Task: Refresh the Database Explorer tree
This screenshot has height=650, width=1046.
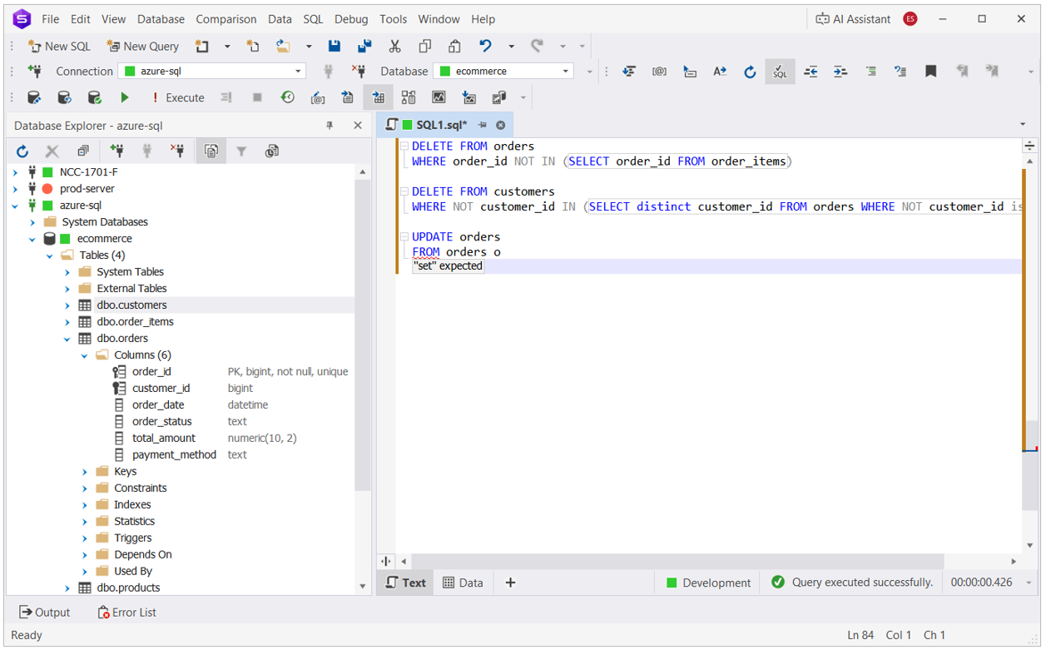Action: coord(22,151)
